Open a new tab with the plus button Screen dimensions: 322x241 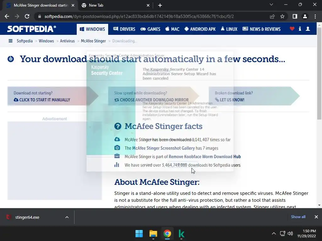coord(160,5)
